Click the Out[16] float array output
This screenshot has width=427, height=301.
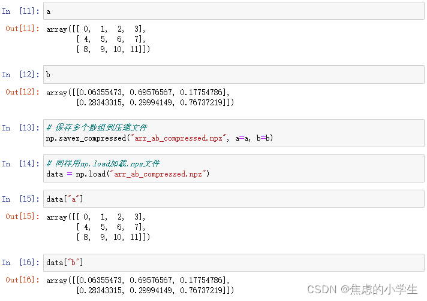tap(140, 285)
